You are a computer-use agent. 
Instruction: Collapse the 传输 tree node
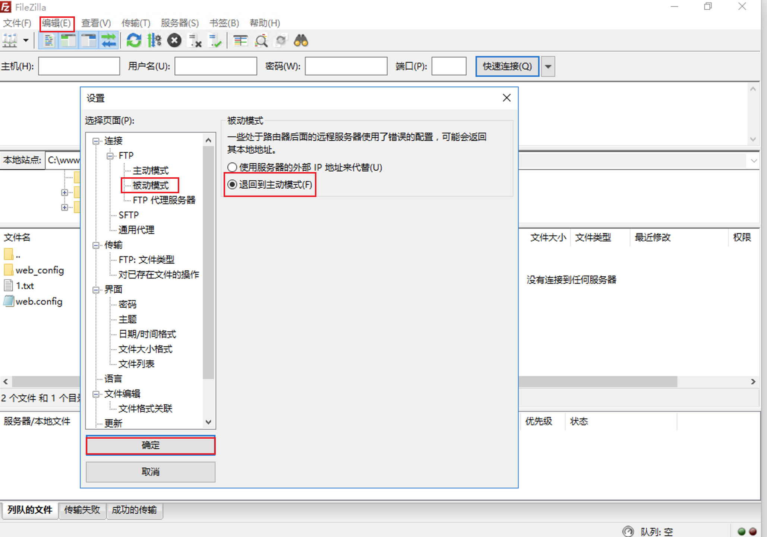pyautogui.click(x=96, y=245)
